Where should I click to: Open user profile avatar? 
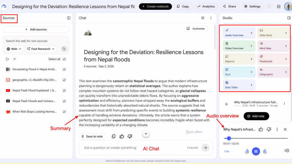click(x=288, y=7)
